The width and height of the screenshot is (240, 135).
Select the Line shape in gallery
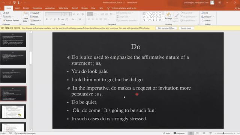point(147,13)
